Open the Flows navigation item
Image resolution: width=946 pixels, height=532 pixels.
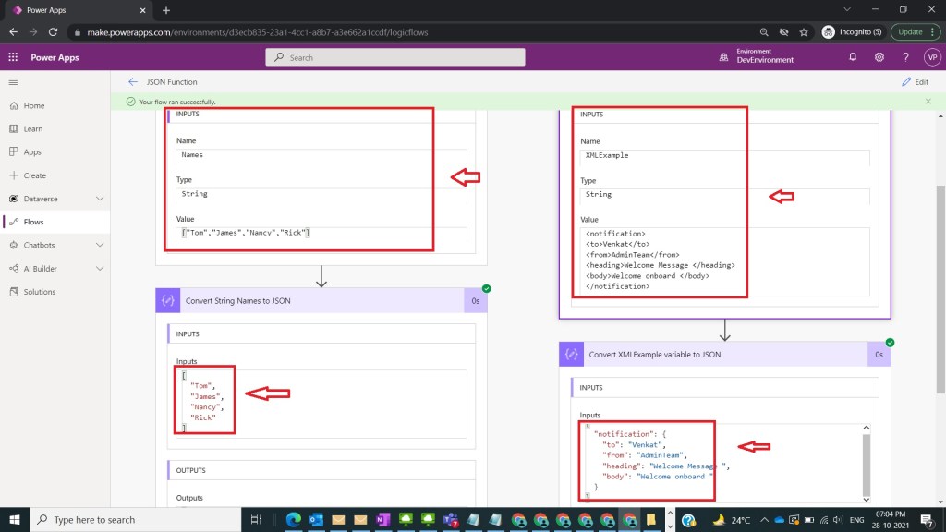33,222
